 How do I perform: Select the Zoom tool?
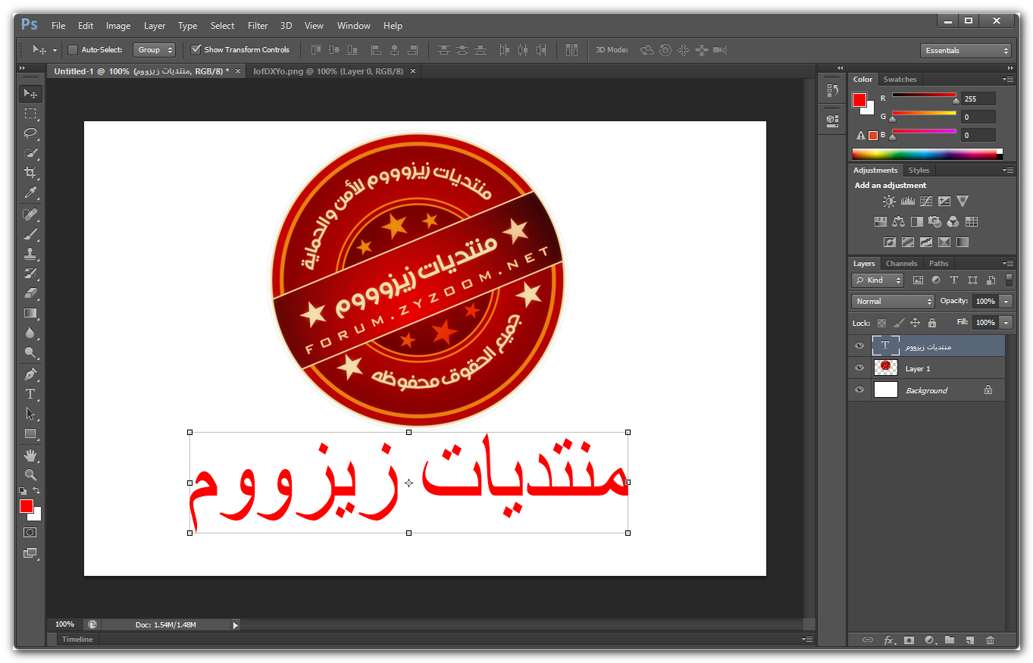click(x=30, y=475)
